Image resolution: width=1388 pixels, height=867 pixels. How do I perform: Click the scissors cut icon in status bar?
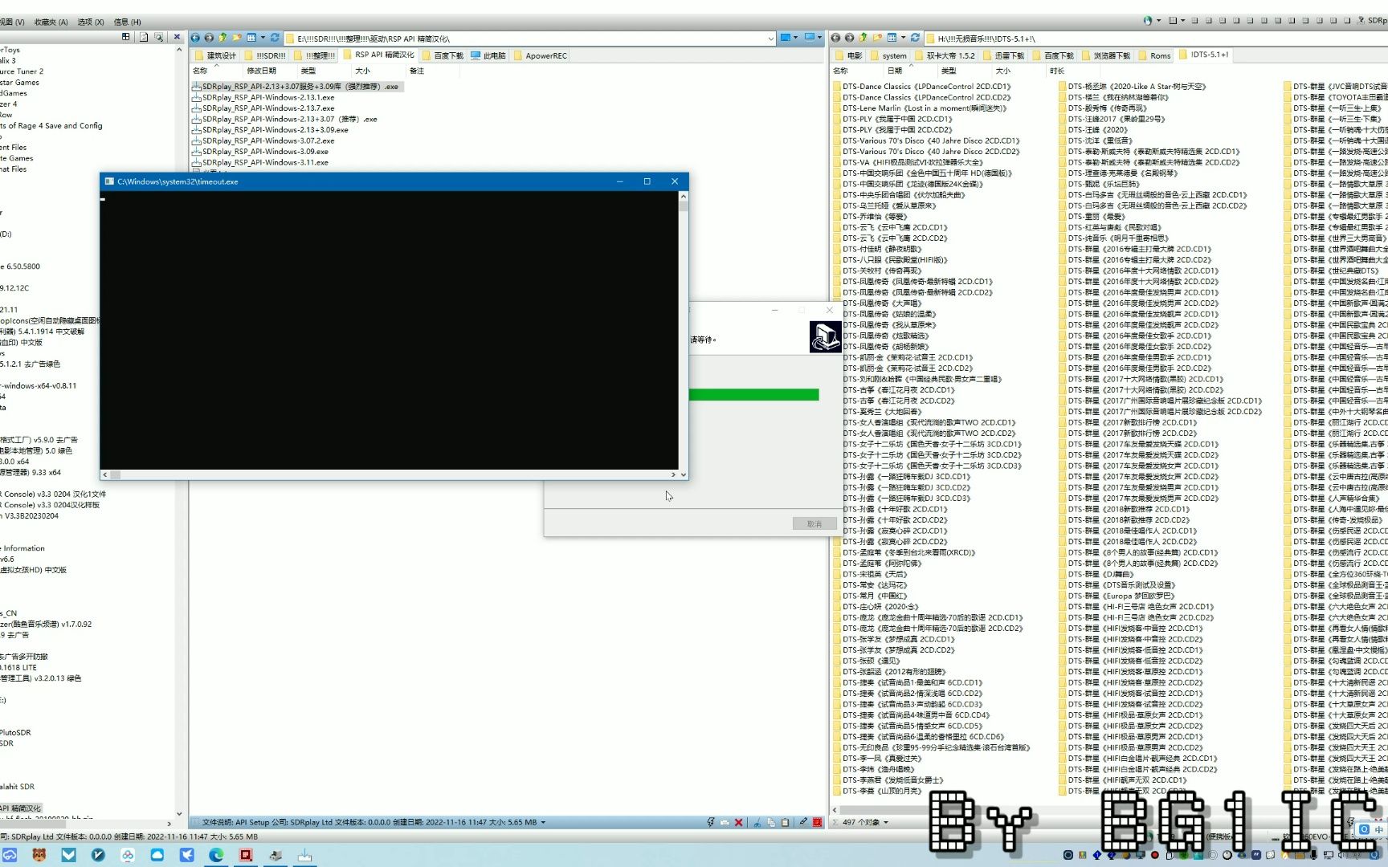click(757, 823)
